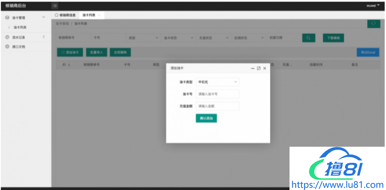Close the 添加油卡 dialog

[264, 68]
